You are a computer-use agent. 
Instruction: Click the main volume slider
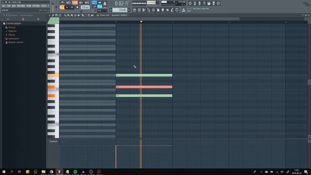click(53, 7)
